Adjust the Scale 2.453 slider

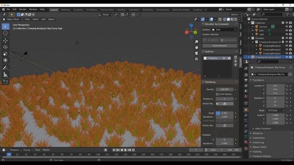click(x=225, y=113)
